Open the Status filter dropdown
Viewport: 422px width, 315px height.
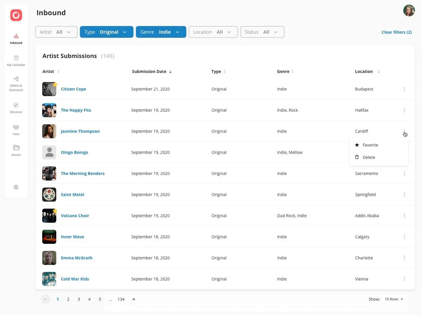(x=262, y=32)
